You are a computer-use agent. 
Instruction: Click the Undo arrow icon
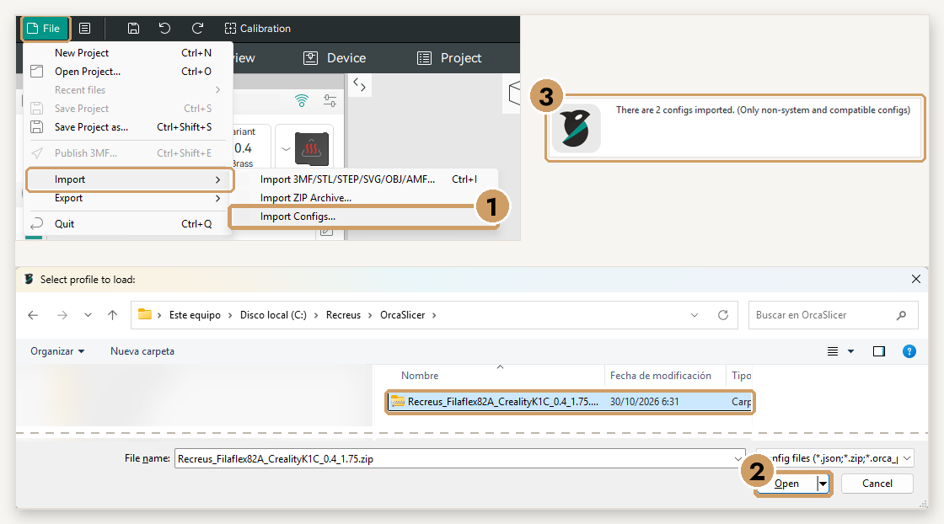coord(164,29)
